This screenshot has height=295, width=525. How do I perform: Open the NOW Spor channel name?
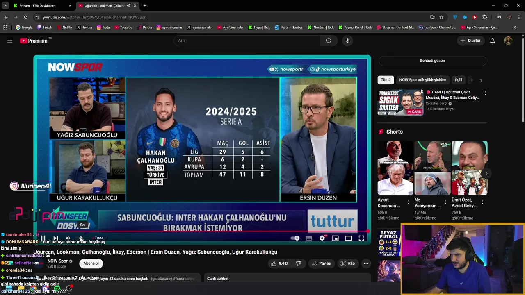57,261
